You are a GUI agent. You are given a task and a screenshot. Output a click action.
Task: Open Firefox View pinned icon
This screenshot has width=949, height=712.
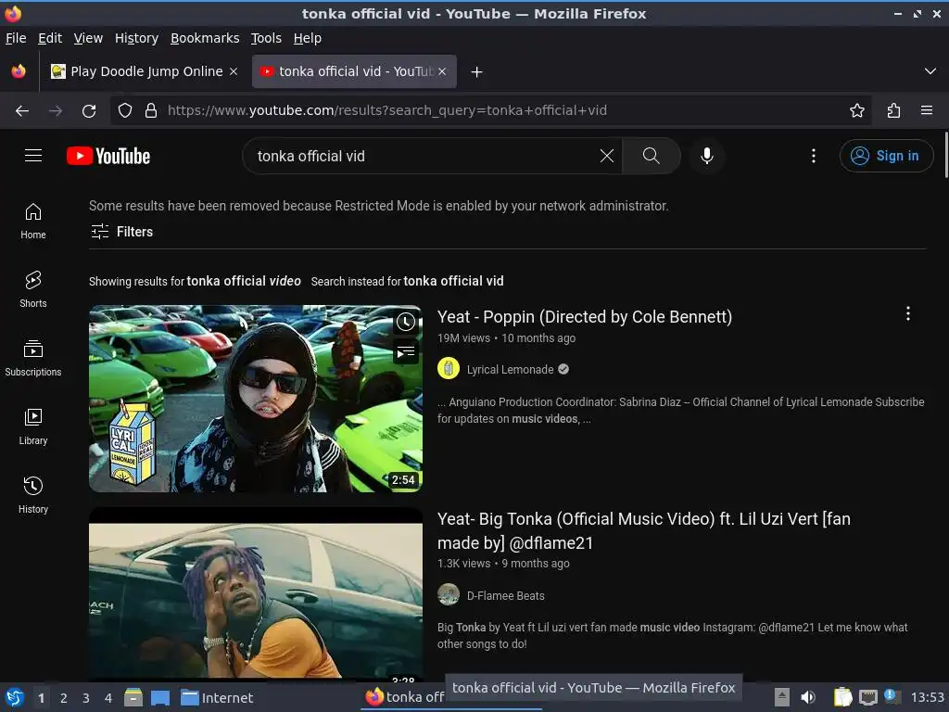coord(19,71)
